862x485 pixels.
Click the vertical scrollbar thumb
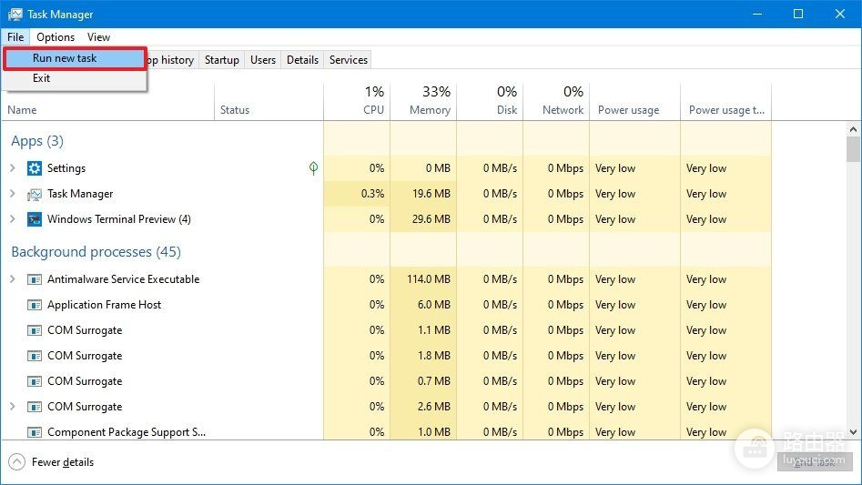tap(853, 149)
